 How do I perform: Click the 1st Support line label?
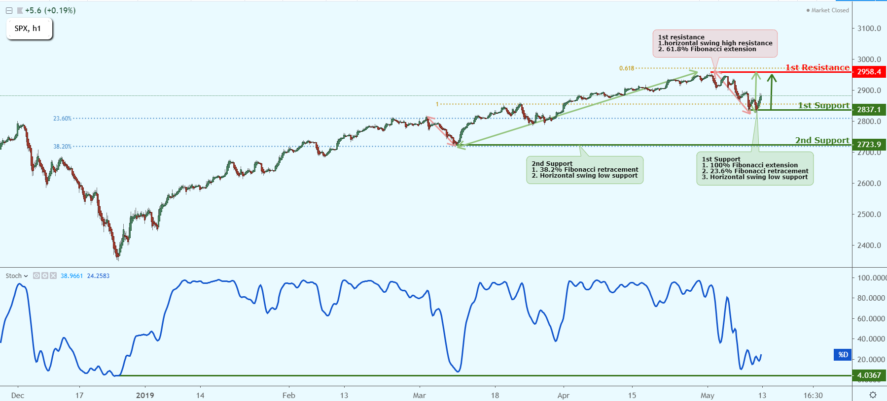(824, 105)
